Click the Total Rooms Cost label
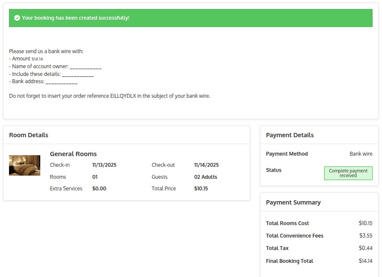The width and height of the screenshot is (382, 277). [x=287, y=223]
